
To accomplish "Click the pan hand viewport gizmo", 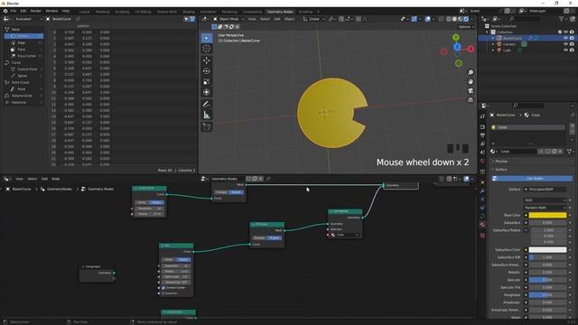I will point(471,81).
